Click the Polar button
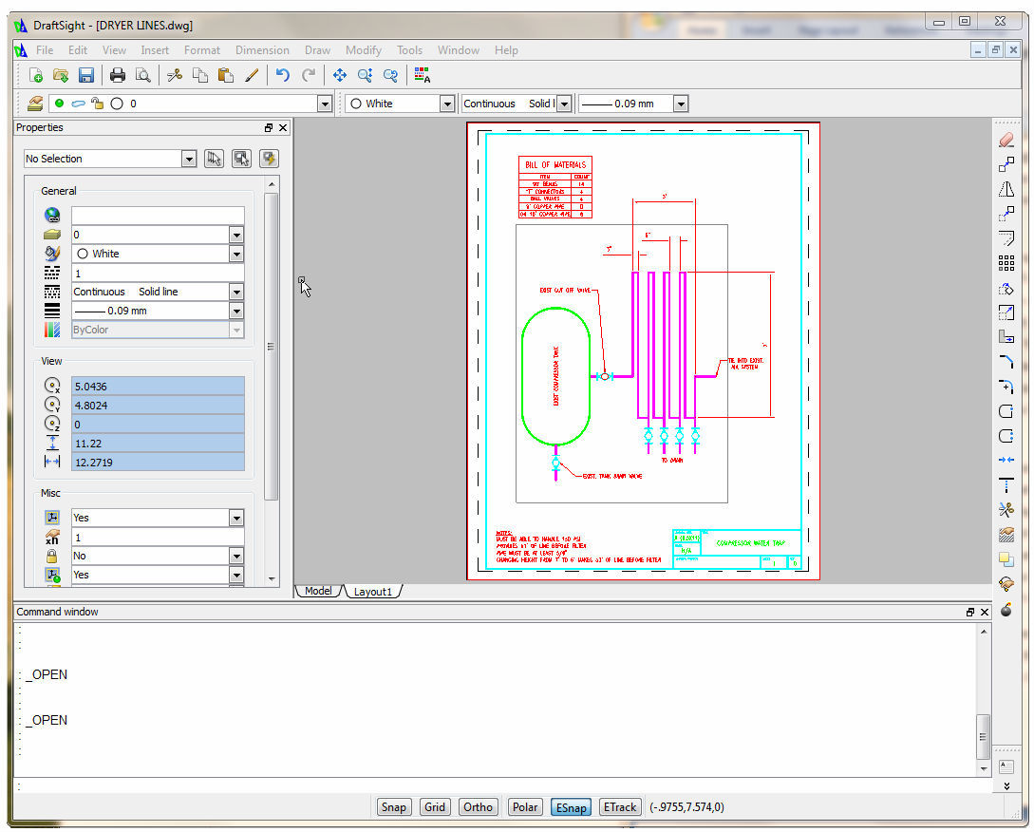Screen dimensions: 1034x832 [525, 807]
